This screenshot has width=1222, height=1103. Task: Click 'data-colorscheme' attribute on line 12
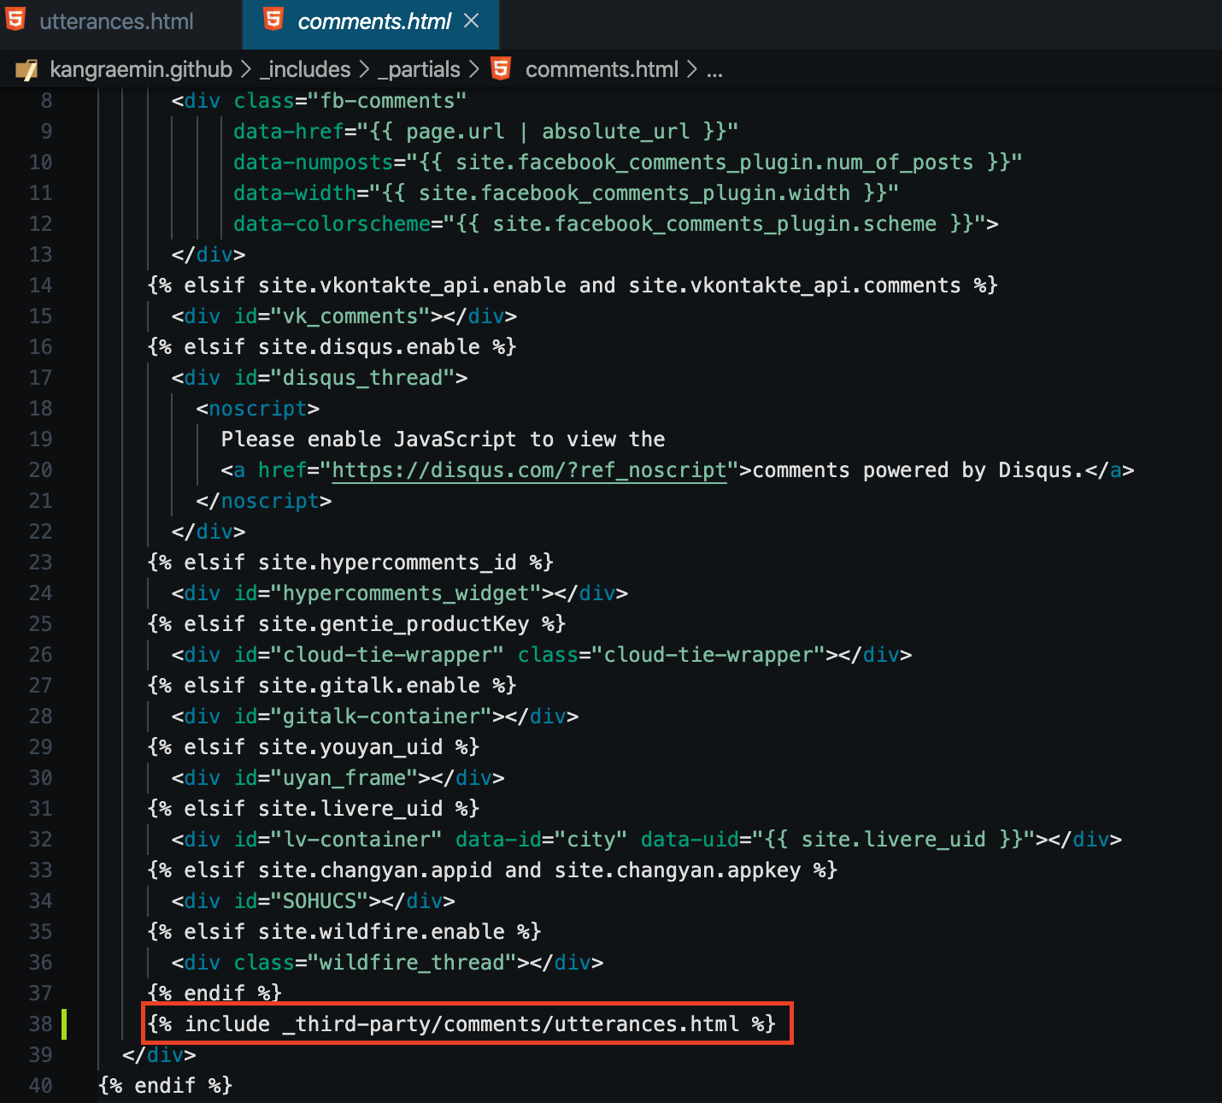point(332,224)
